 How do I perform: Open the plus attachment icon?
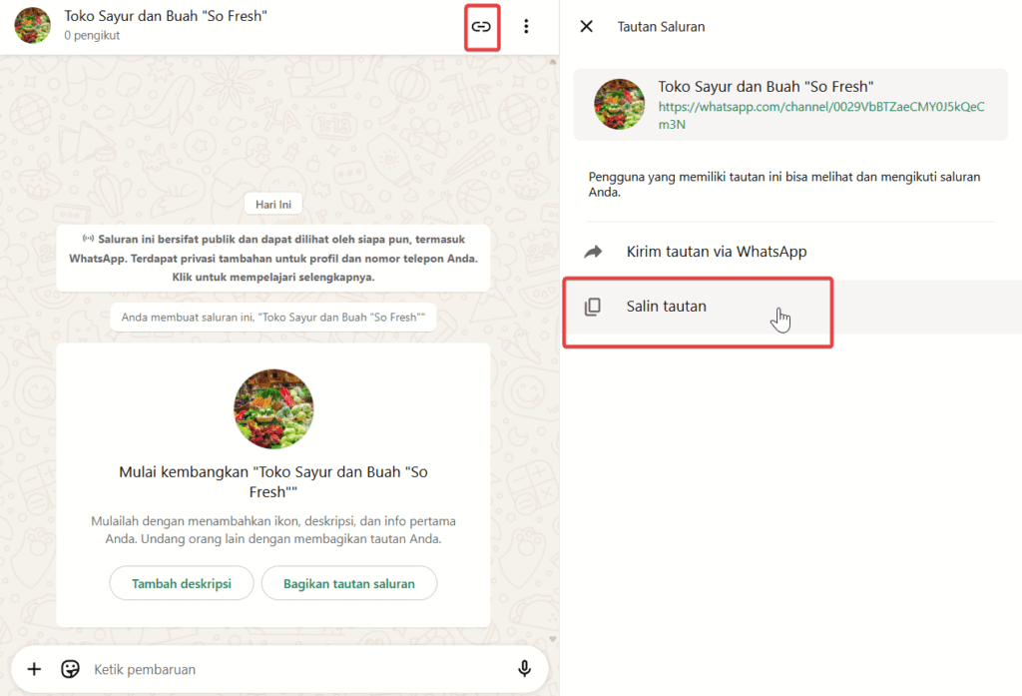tap(34, 669)
